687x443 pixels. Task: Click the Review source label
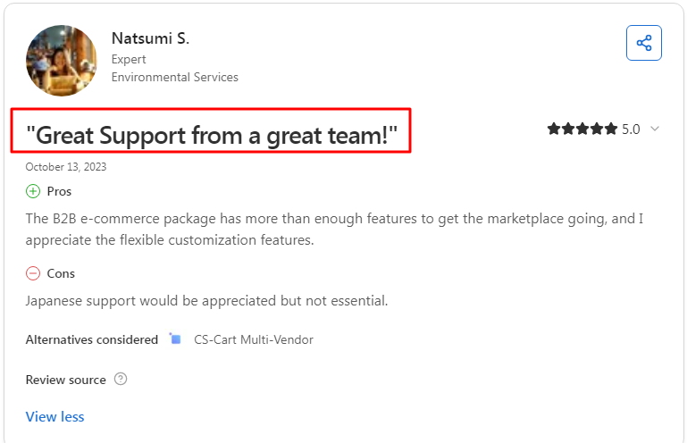tap(65, 380)
